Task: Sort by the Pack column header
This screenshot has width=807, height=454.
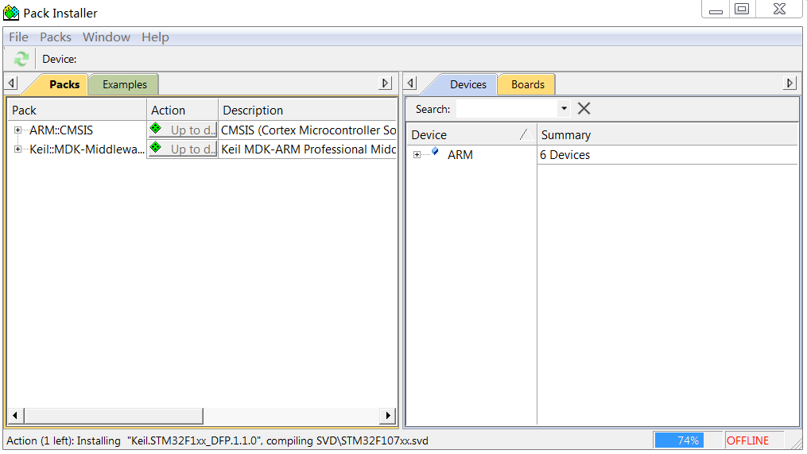Action: coord(76,111)
